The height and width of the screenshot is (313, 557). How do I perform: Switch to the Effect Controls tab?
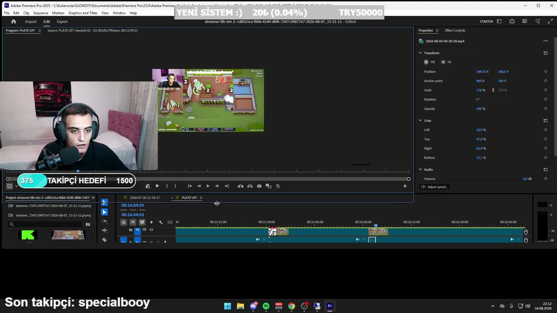(x=455, y=30)
